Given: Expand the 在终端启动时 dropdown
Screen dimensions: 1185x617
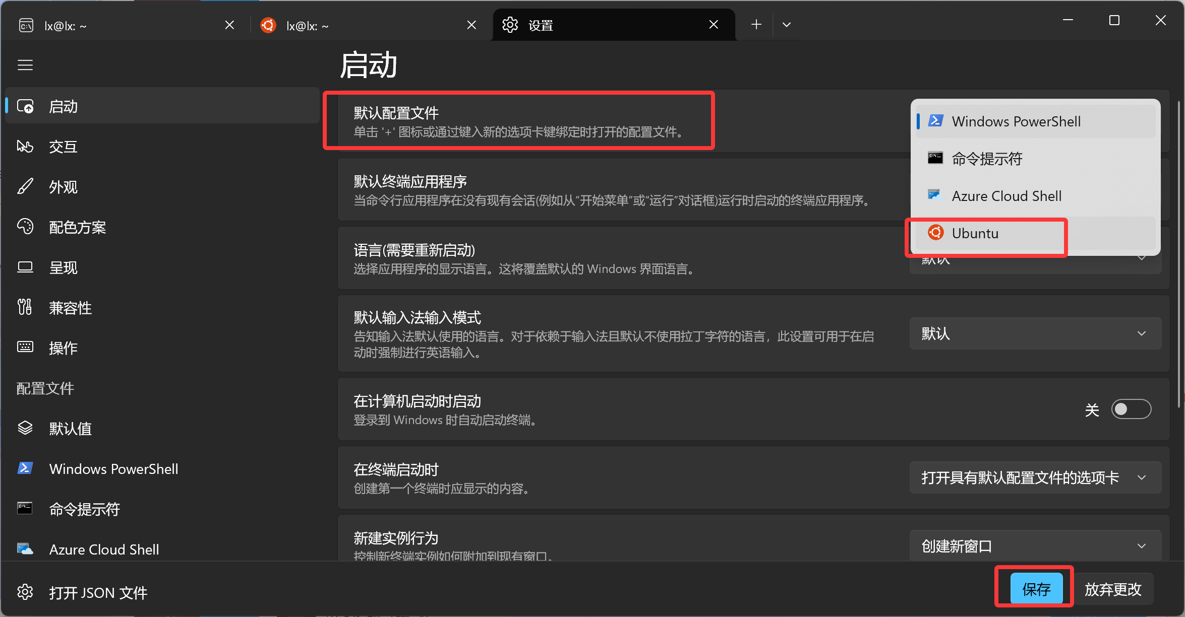Looking at the screenshot, I should (x=1035, y=477).
